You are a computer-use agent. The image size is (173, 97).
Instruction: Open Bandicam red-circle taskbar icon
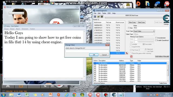point(106,95)
